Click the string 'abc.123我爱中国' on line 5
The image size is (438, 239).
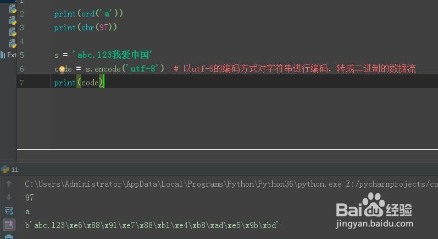tap(112, 55)
